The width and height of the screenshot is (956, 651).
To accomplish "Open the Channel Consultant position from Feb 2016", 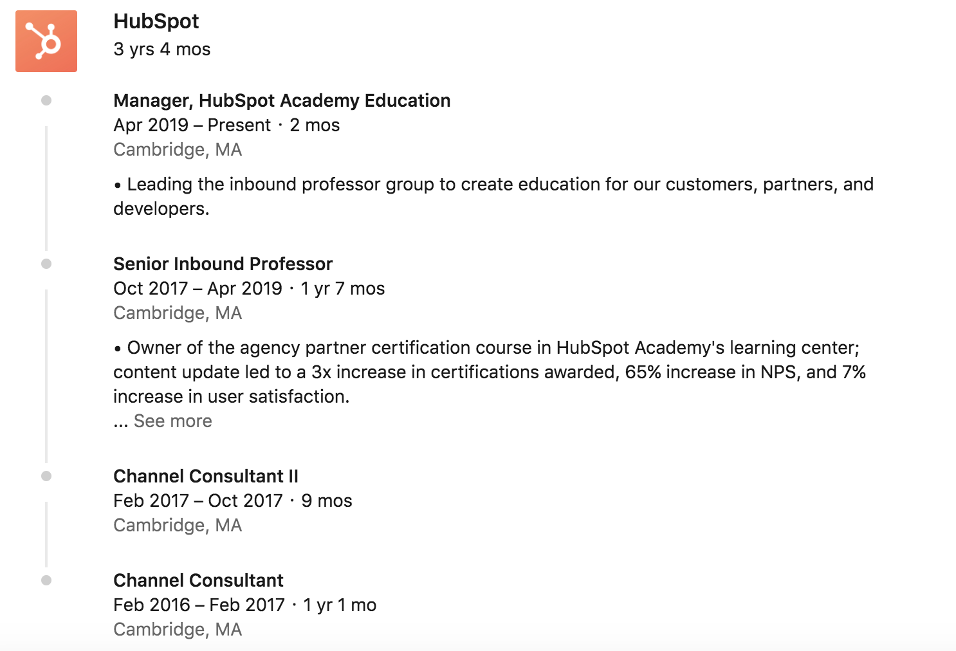I will (198, 580).
